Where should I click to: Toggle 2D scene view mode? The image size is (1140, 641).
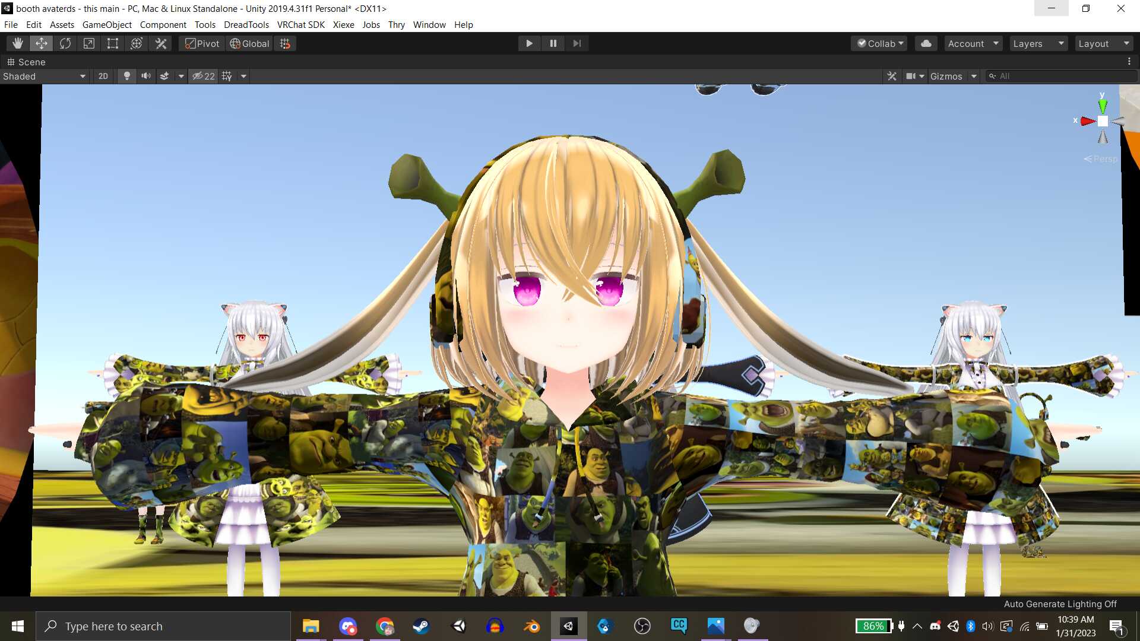[103, 76]
